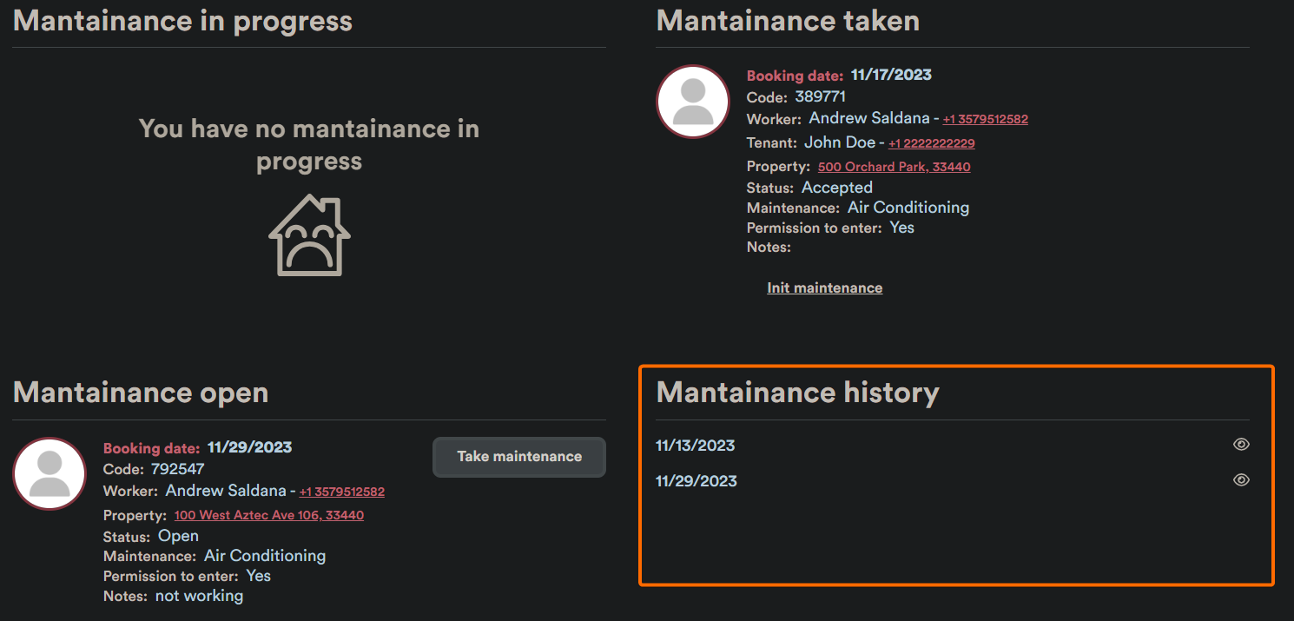Select the 11/13/2023 history date
The height and width of the screenshot is (621, 1294).
click(695, 446)
